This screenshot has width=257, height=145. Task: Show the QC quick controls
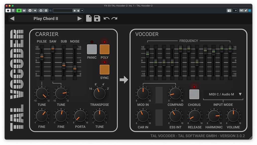pos(241,11)
